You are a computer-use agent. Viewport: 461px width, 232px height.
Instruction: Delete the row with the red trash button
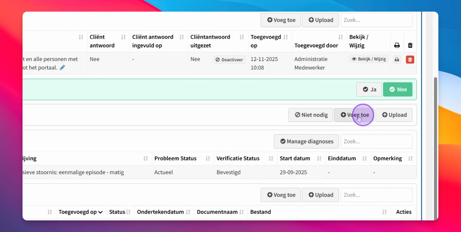pos(410,60)
